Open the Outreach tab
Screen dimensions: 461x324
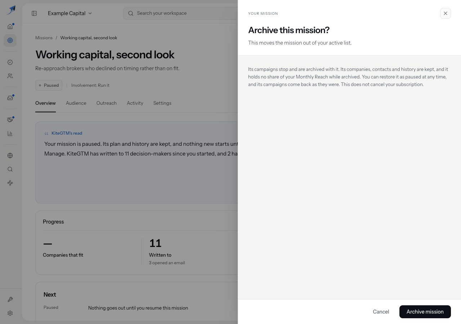coord(107,103)
